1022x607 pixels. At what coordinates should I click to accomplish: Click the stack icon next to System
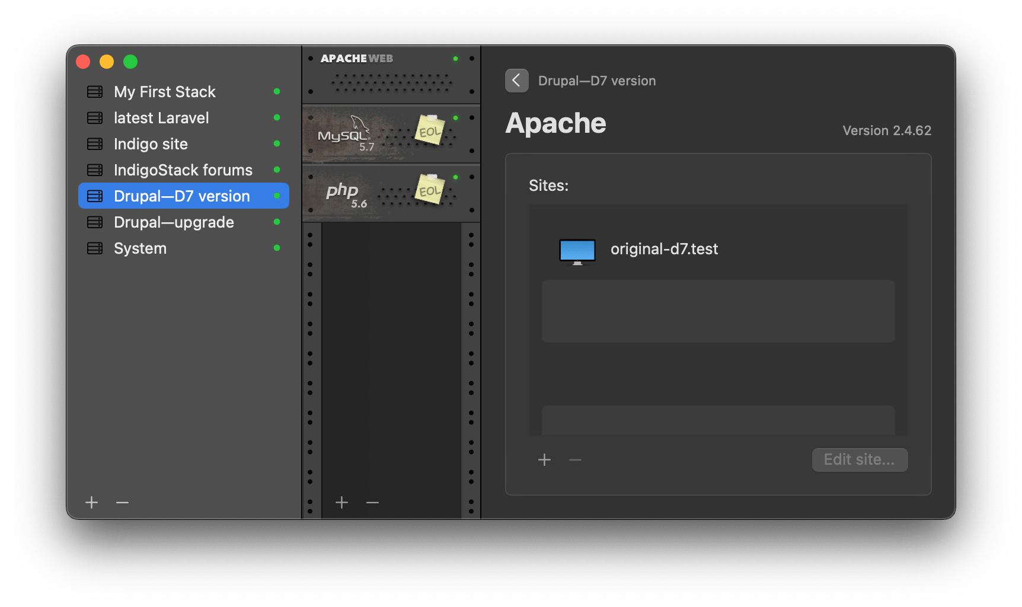click(x=94, y=248)
